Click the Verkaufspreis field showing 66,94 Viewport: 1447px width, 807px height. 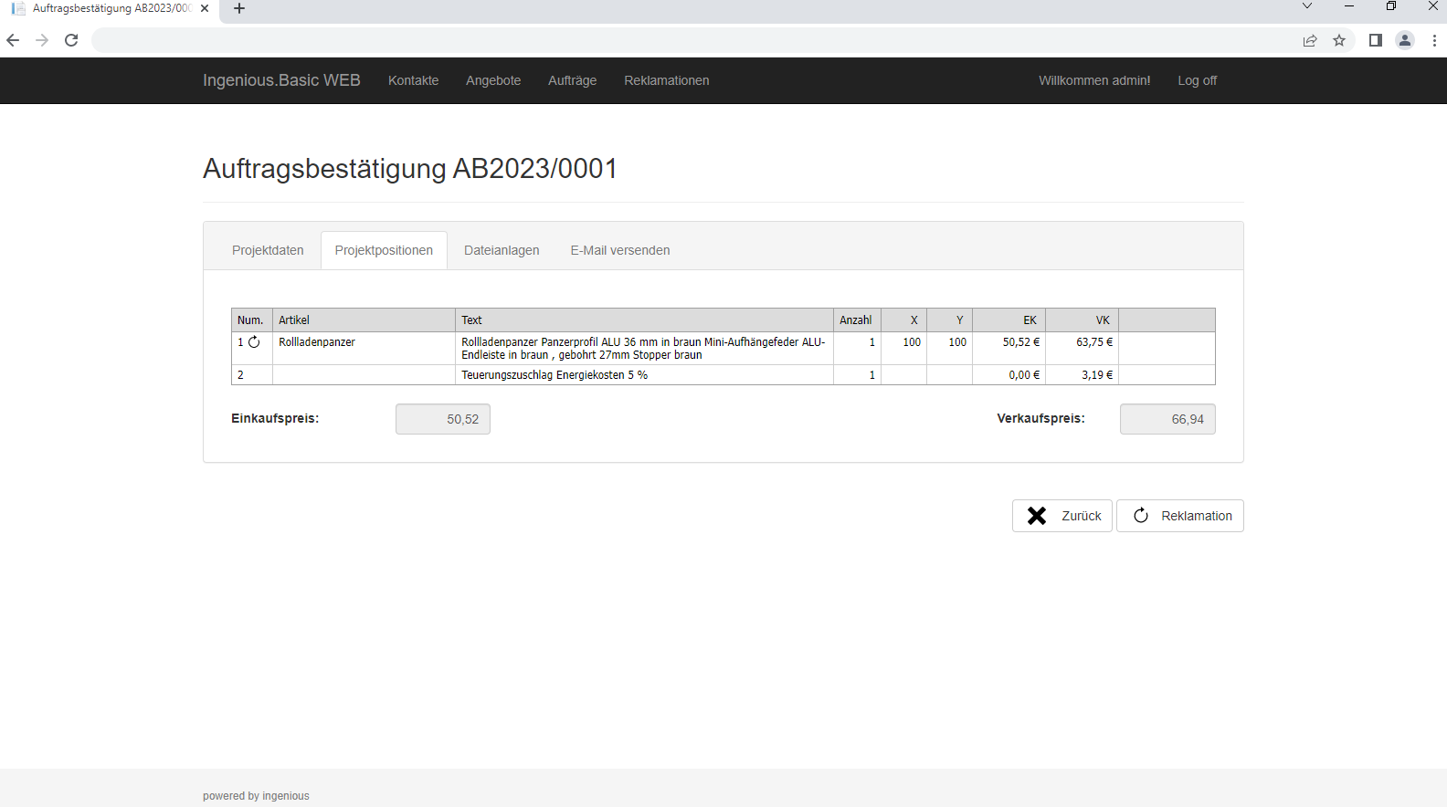coord(1167,419)
